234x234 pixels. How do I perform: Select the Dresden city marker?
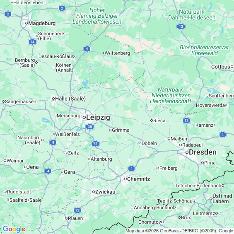tap(187, 152)
